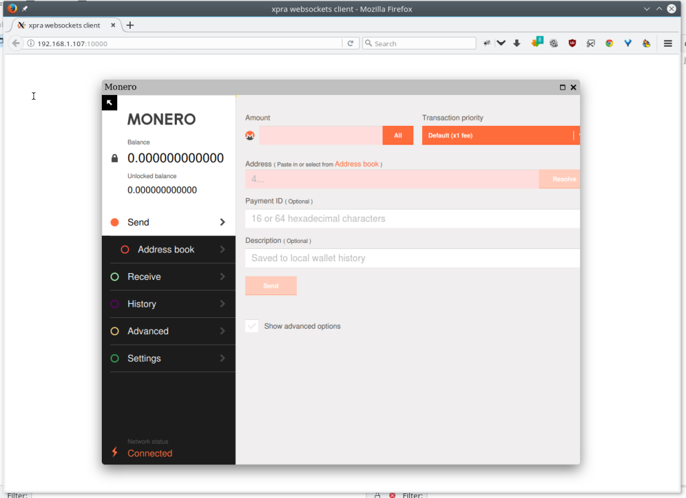The width and height of the screenshot is (686, 498).
Task: Click the uBlock Origin shield icon
Action: (x=572, y=44)
